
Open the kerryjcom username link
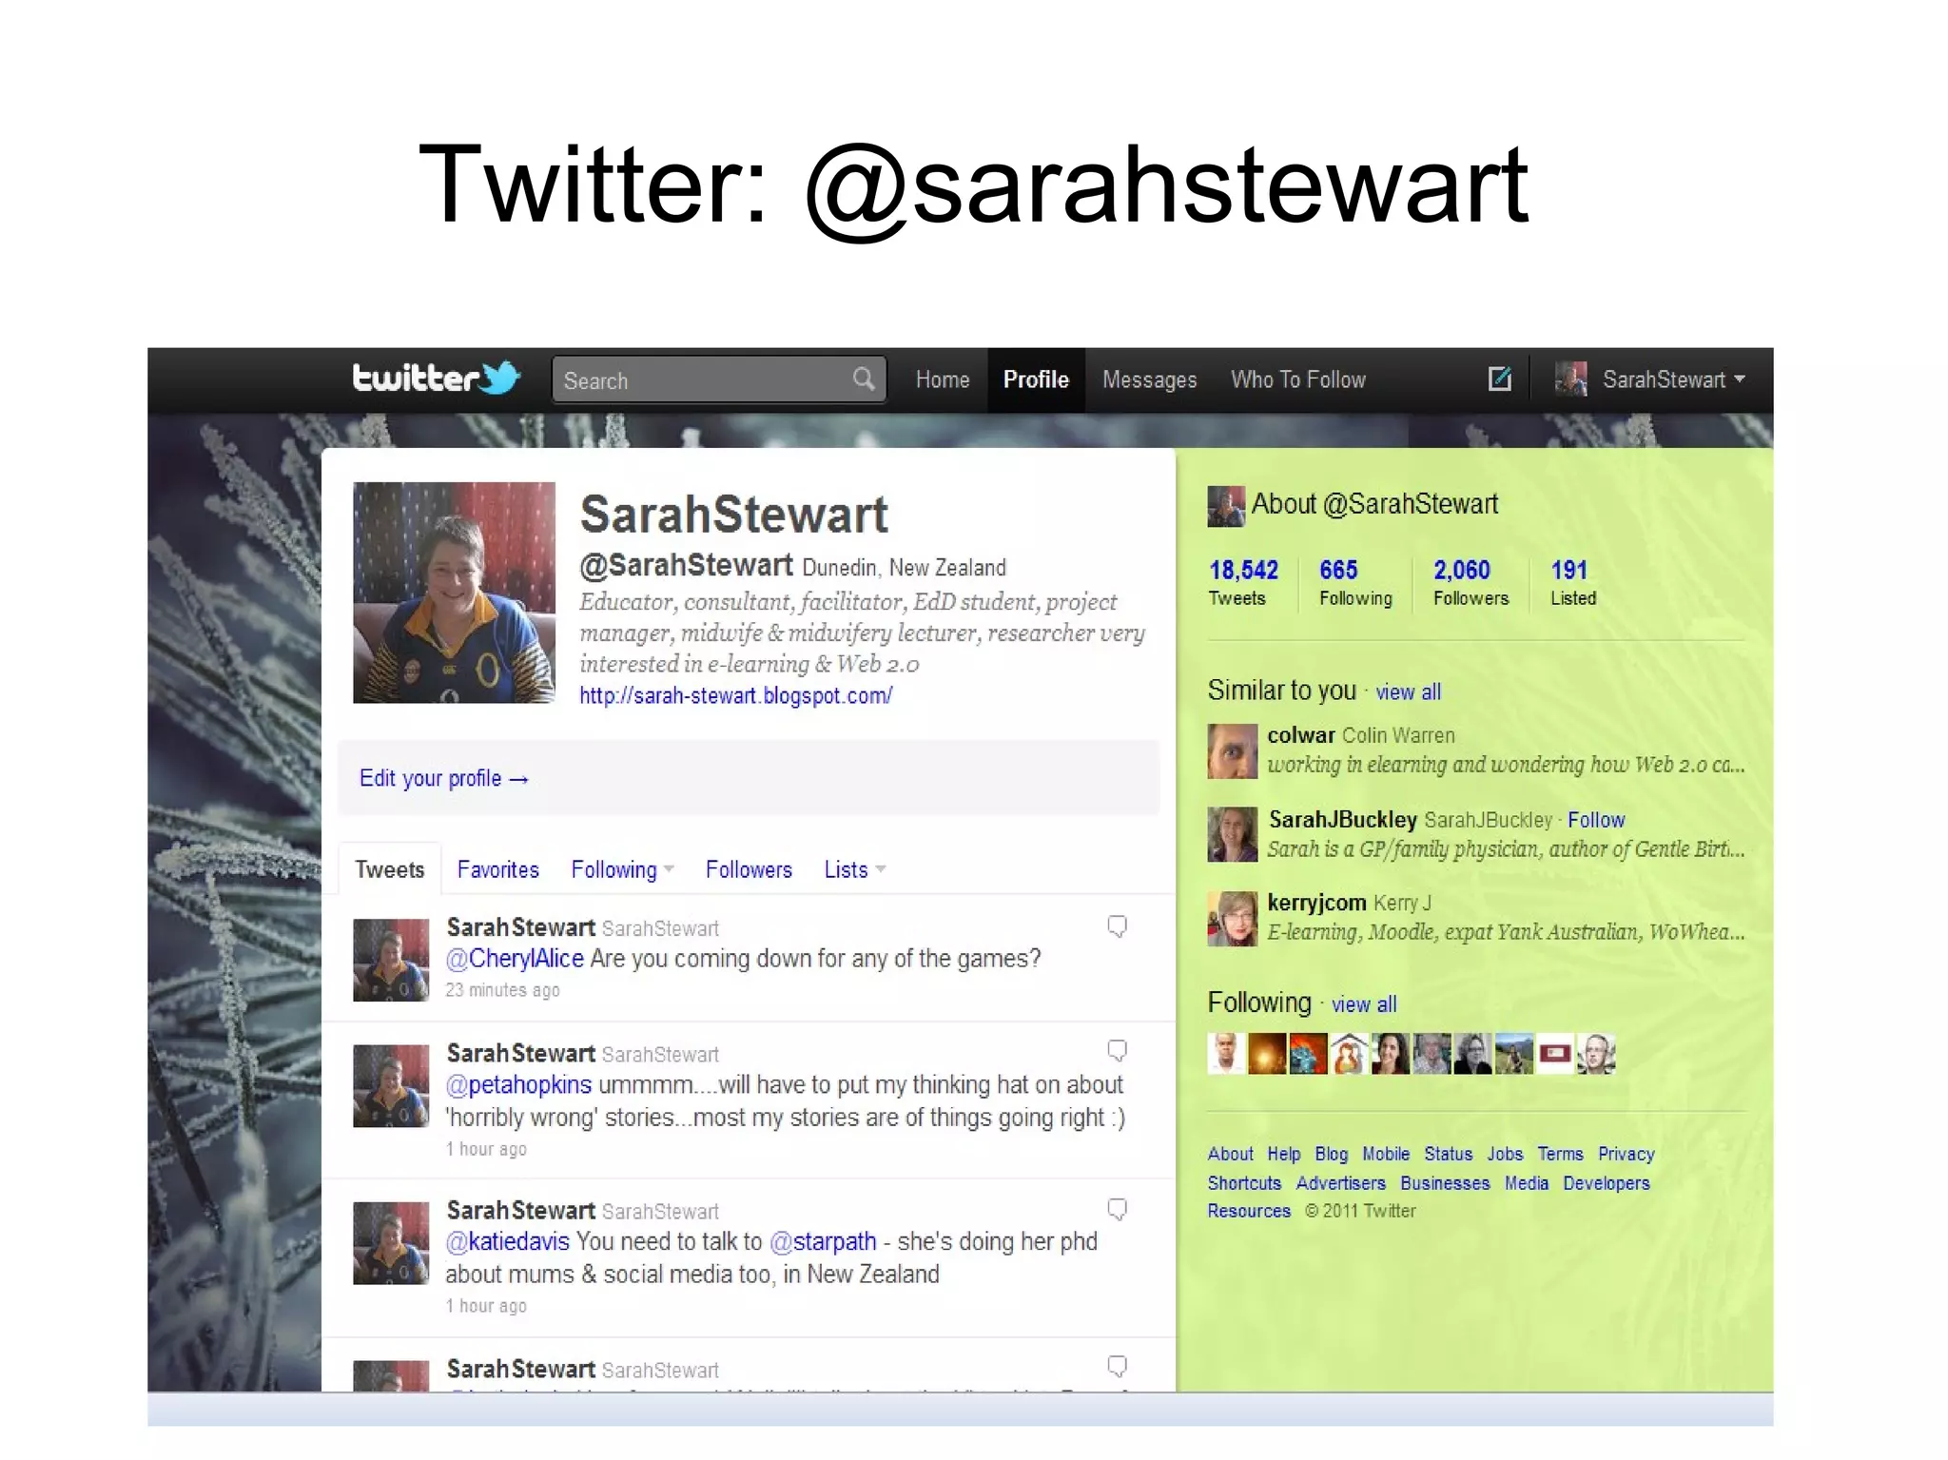click(1316, 902)
